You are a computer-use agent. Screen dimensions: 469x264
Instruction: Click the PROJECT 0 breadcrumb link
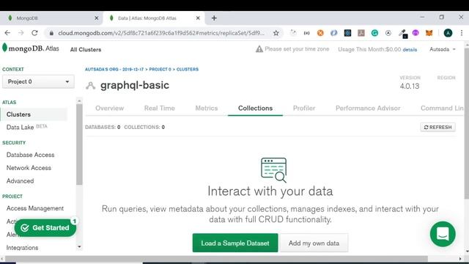[x=160, y=69]
